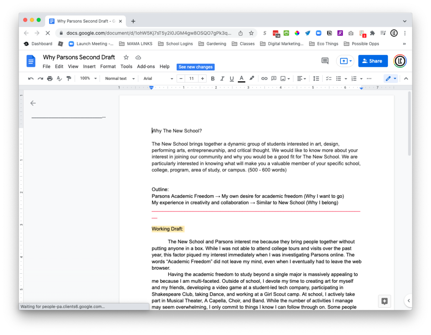The image size is (431, 335).
Task: View the cloud document status icon
Action: (x=138, y=57)
